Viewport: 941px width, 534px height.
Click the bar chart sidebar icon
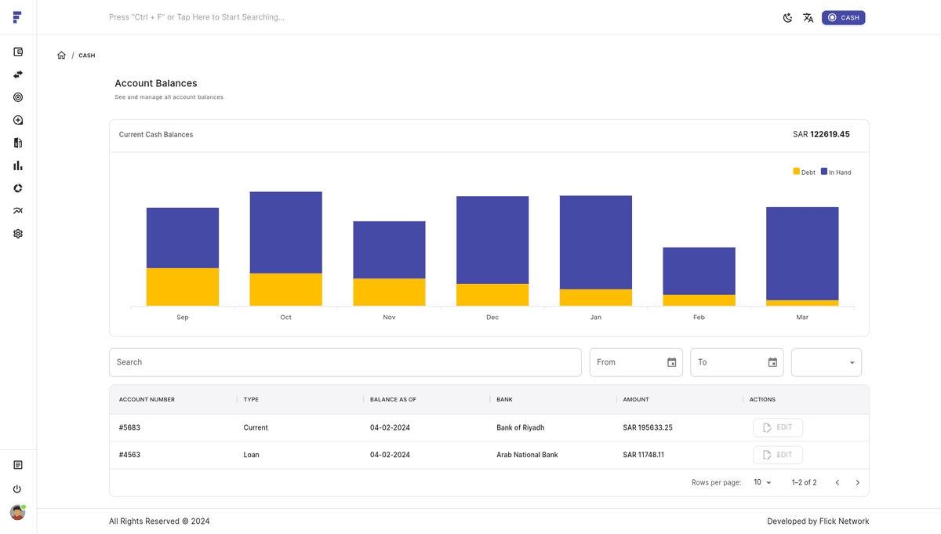tap(18, 165)
